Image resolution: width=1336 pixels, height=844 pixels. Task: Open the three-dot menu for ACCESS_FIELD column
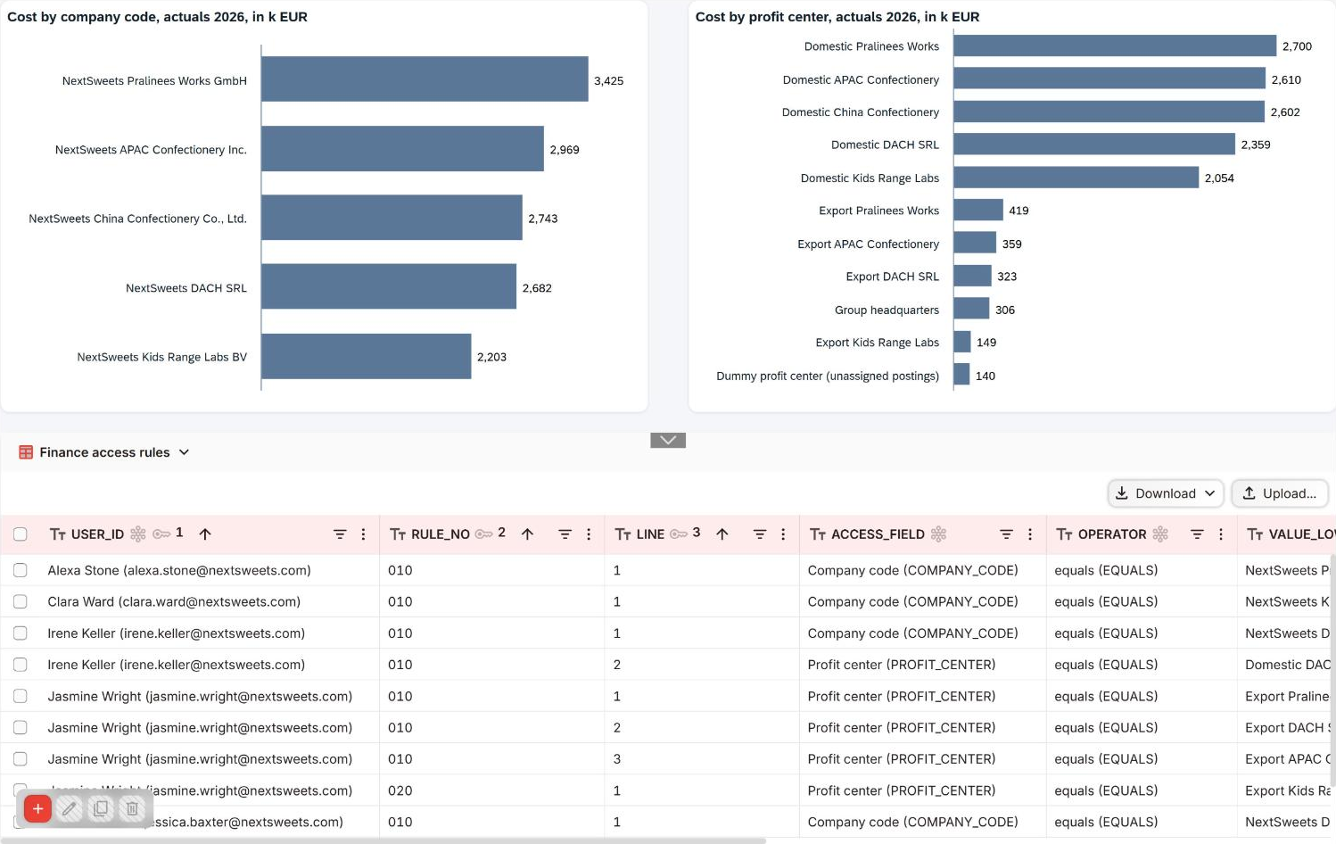(1030, 534)
